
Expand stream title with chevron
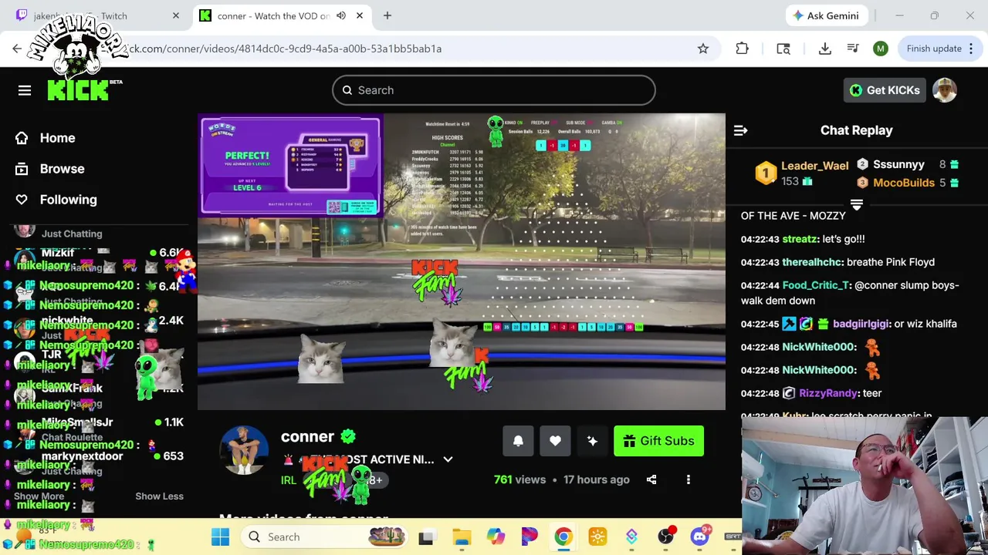[x=448, y=459]
